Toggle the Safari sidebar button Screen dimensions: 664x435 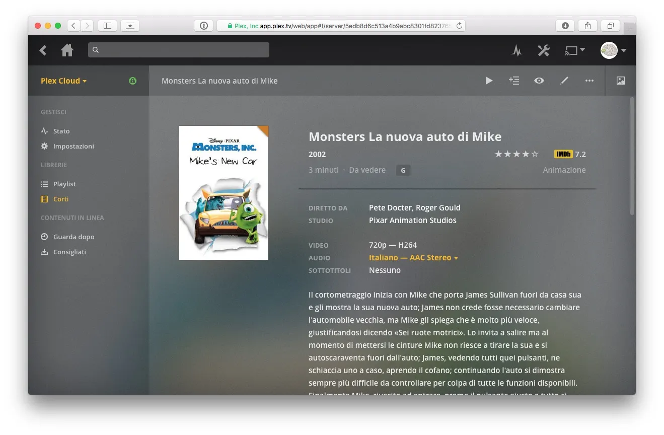(x=107, y=26)
